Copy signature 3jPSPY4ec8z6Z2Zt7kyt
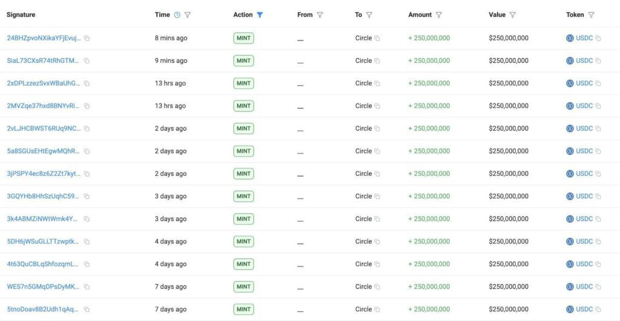This screenshot has height=321, width=620. tap(87, 173)
